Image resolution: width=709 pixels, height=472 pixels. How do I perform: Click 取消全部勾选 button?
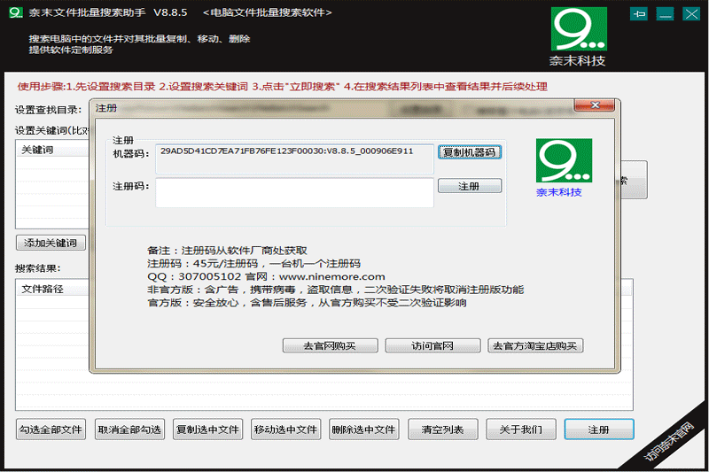click(129, 429)
